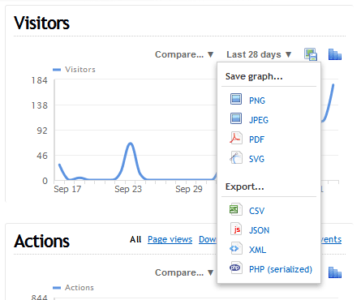Image resolution: width=361 pixels, height=300 pixels.
Task: Expand the Actions Compare dropdown
Action: 184,272
